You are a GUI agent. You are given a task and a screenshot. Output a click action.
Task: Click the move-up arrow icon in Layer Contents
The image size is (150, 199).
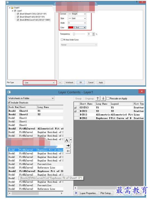[98, 98]
